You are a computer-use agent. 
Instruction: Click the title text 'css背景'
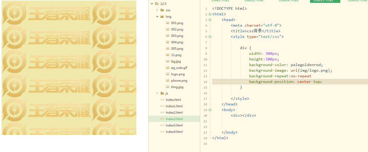[x=254, y=31]
